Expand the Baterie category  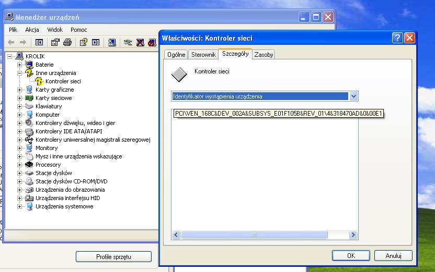pos(19,65)
